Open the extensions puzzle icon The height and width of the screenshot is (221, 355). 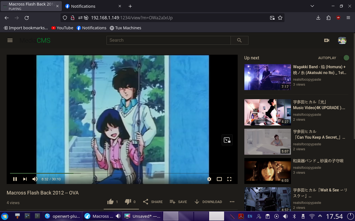(328, 18)
